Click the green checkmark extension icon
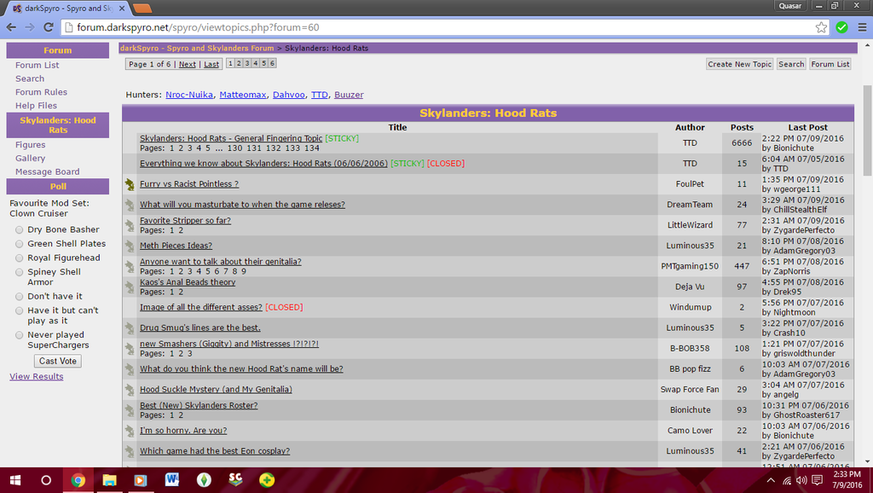 point(841,27)
